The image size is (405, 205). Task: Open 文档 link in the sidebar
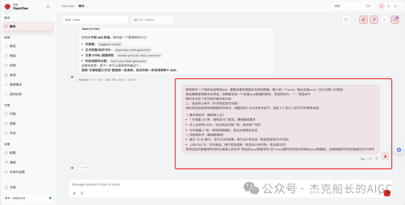pyautogui.click(x=28, y=187)
